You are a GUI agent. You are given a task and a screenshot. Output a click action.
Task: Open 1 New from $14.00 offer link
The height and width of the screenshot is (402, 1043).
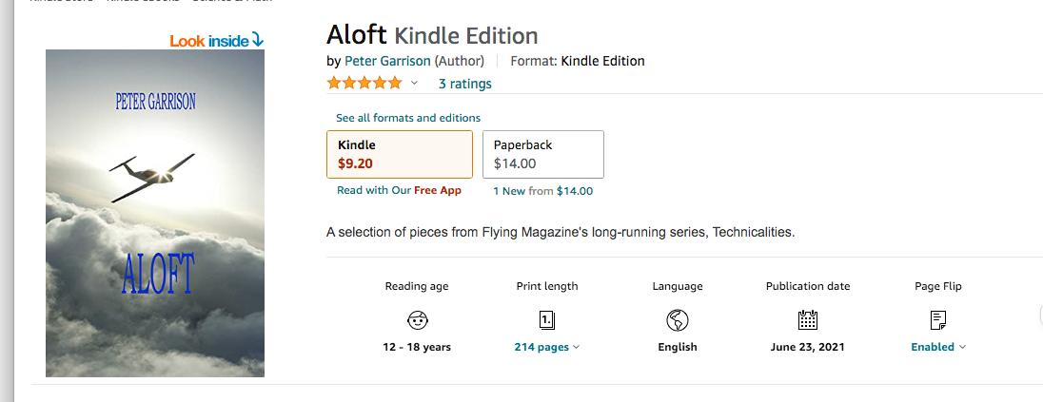(x=542, y=191)
